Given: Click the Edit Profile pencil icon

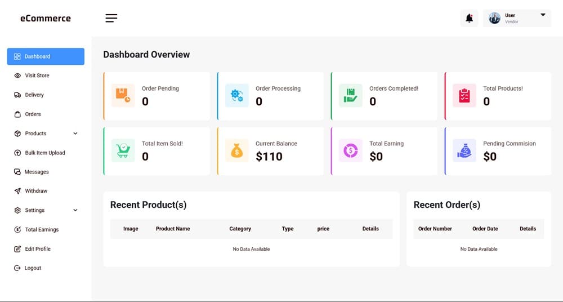Looking at the screenshot, I should tap(17, 249).
